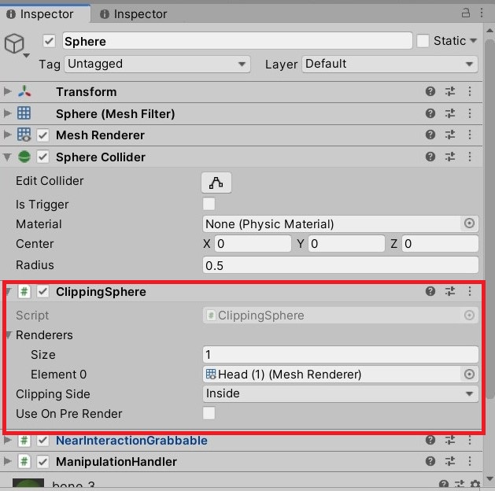
Task: Disable the ManipulationHandler checkbox
Action: [43, 462]
